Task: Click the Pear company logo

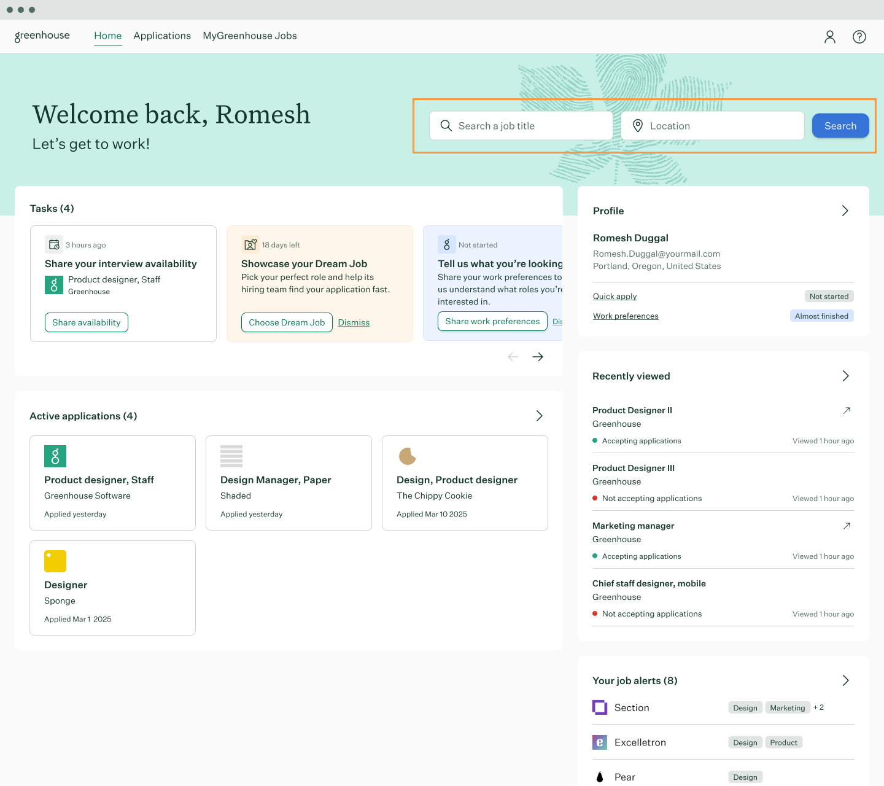Action: point(600,777)
